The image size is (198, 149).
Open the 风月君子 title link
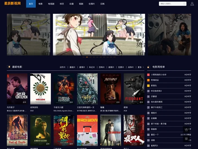(x=11, y=107)
